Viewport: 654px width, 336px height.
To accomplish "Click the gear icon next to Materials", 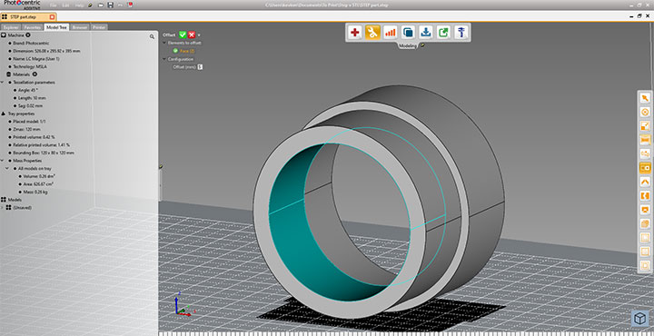I will tap(35, 74).
